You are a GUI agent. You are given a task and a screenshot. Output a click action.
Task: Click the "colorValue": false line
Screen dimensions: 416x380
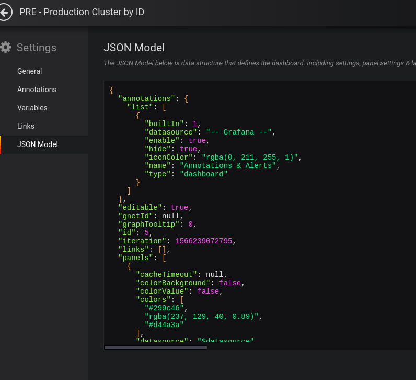[179, 291]
